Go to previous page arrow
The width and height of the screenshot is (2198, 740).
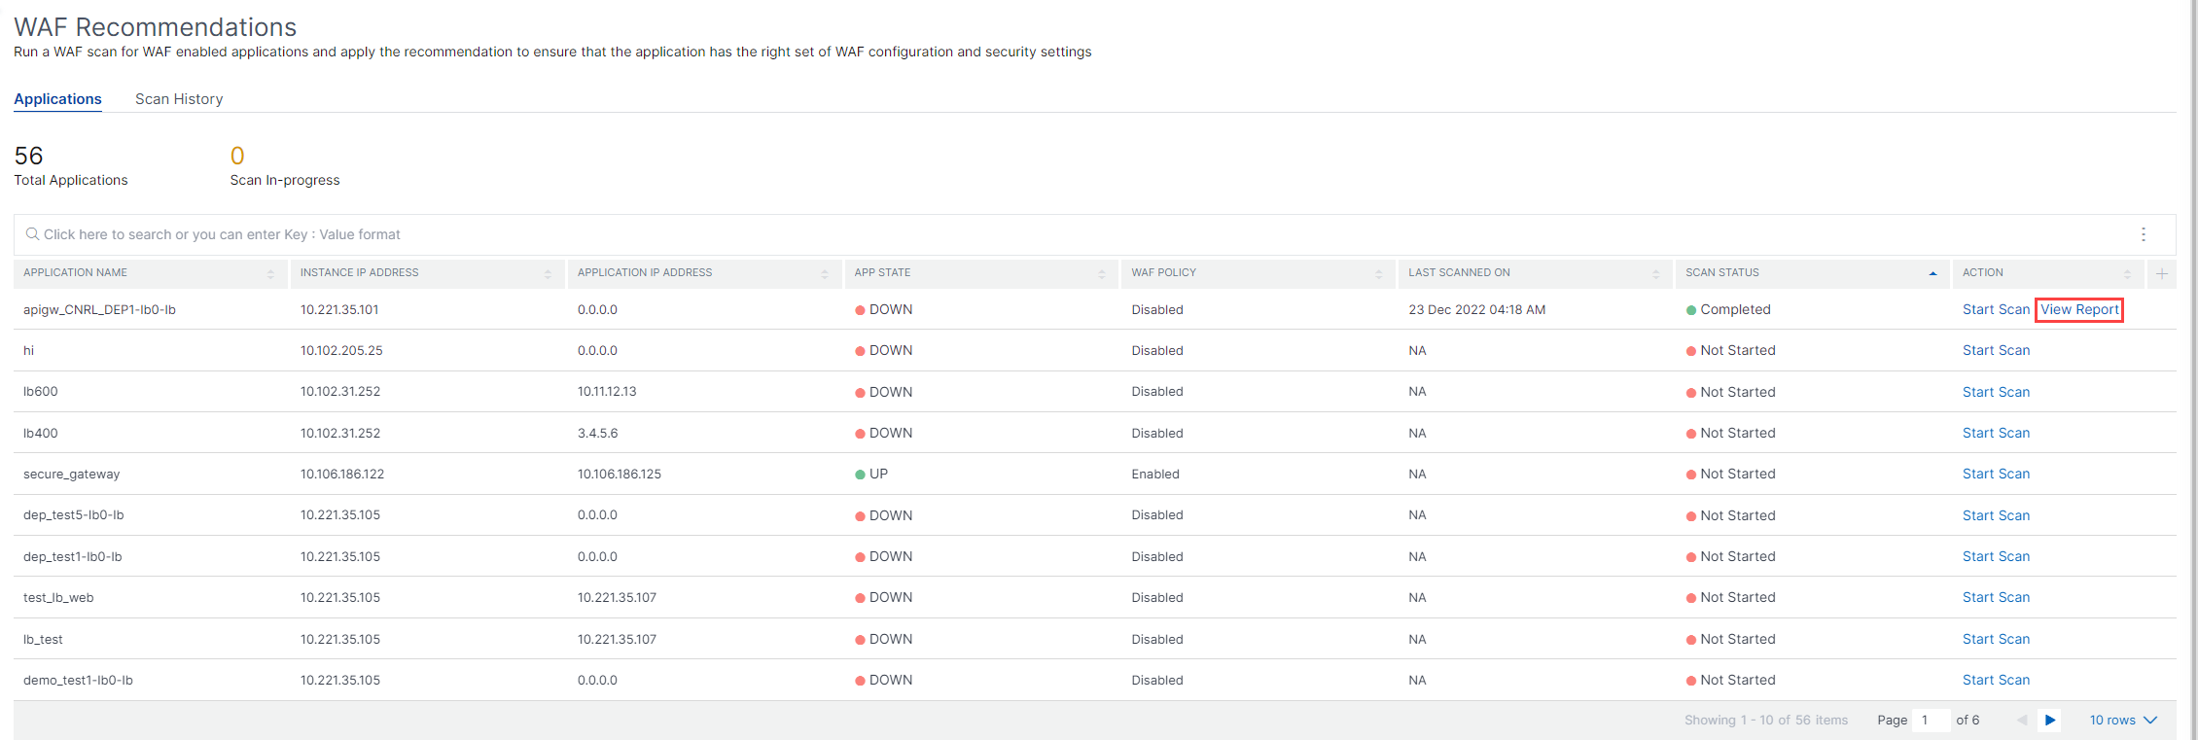point(2022,721)
